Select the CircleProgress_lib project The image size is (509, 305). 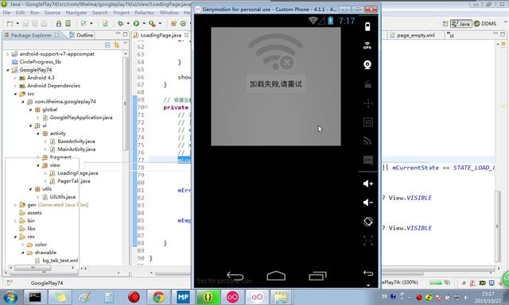(x=37, y=62)
